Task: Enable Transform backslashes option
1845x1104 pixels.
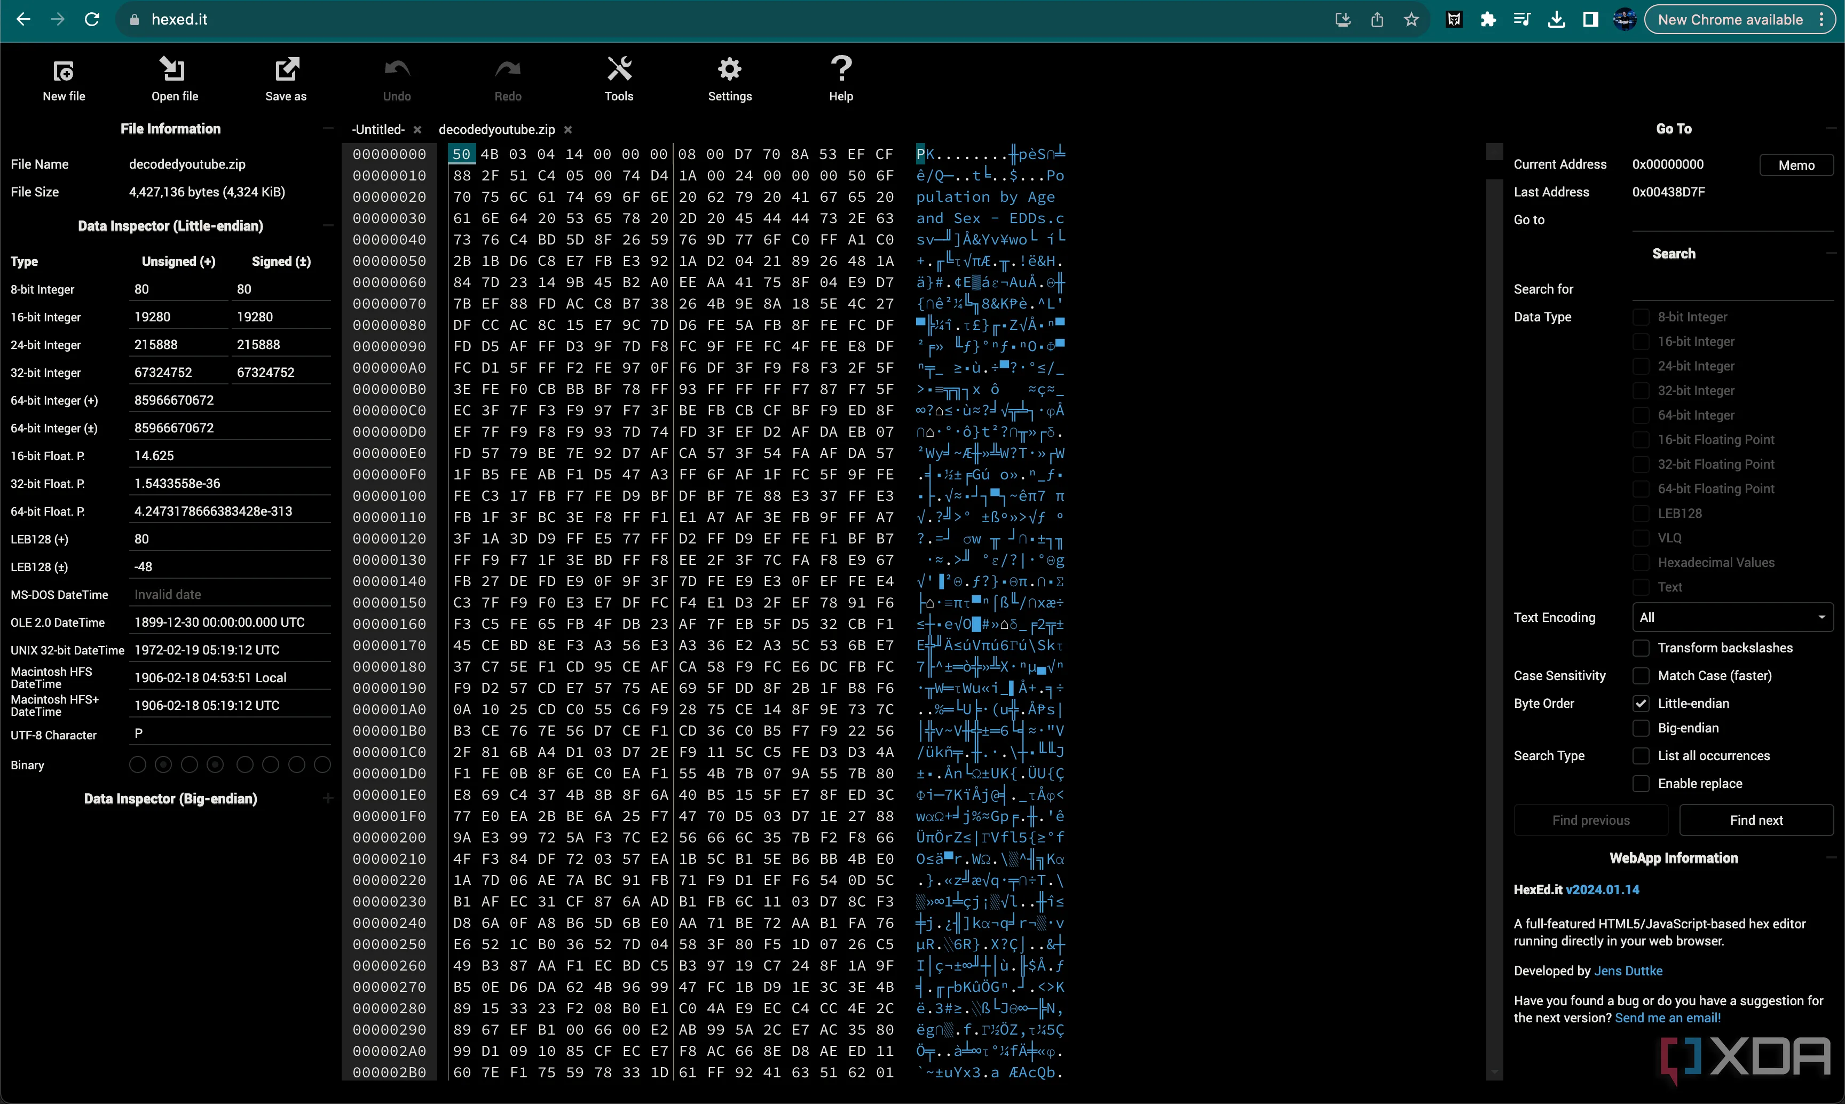Action: [1641, 648]
